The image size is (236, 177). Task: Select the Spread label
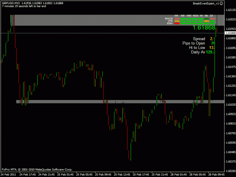199,39
